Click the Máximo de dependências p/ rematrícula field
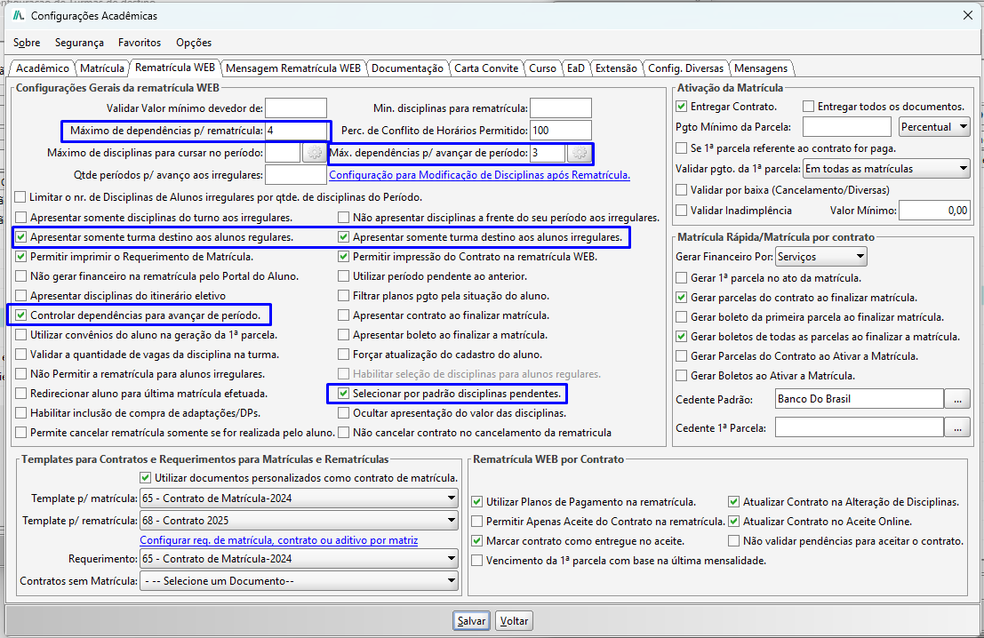Image resolution: width=984 pixels, height=638 pixels. click(297, 131)
